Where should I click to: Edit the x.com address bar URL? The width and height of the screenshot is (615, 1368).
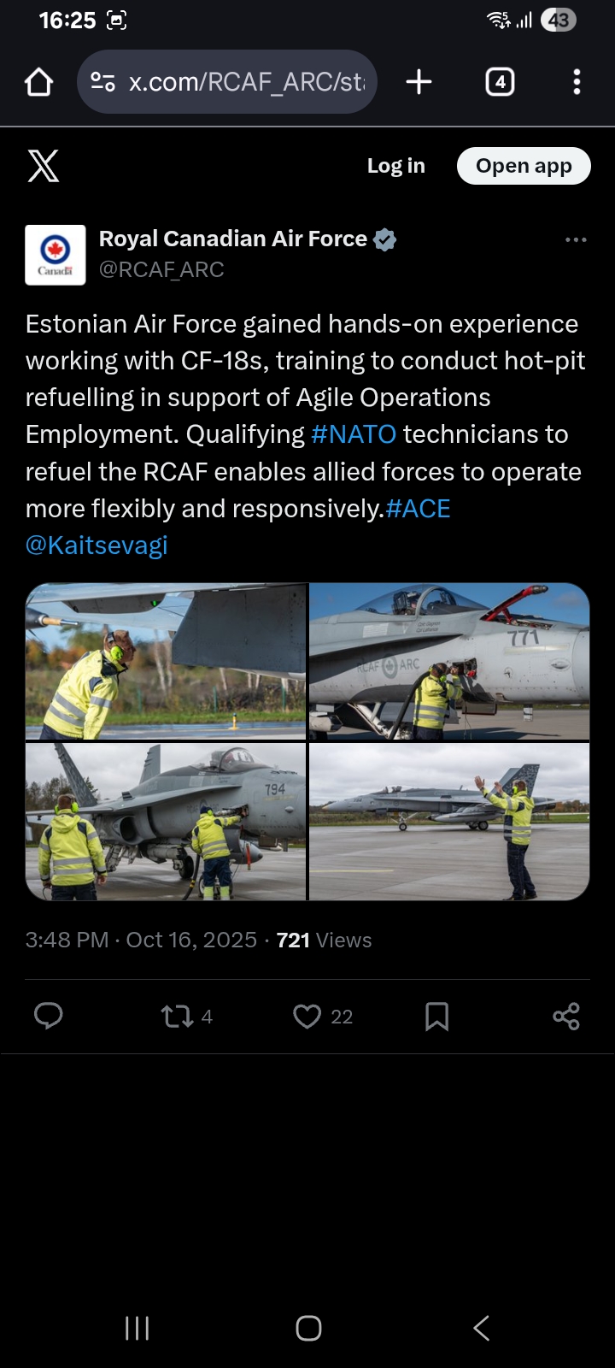246,82
